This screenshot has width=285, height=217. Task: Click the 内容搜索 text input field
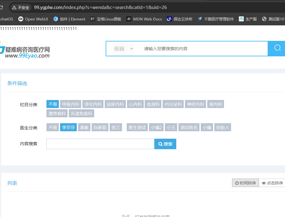100,144
